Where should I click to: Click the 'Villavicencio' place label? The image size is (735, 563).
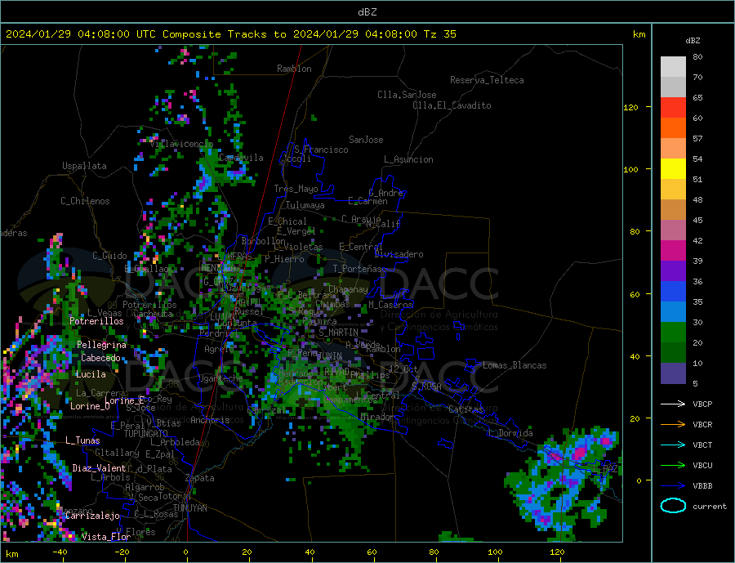tap(181, 144)
